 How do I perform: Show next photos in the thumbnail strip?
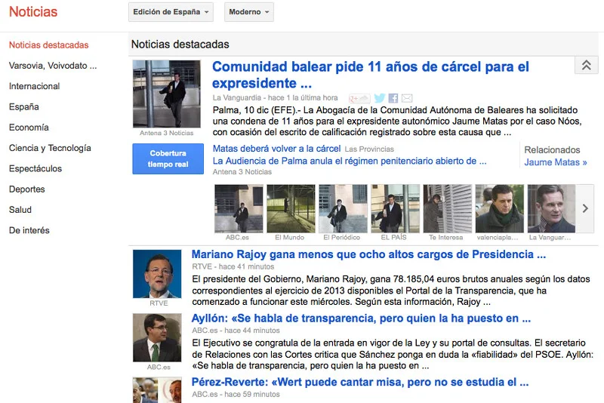click(584, 208)
